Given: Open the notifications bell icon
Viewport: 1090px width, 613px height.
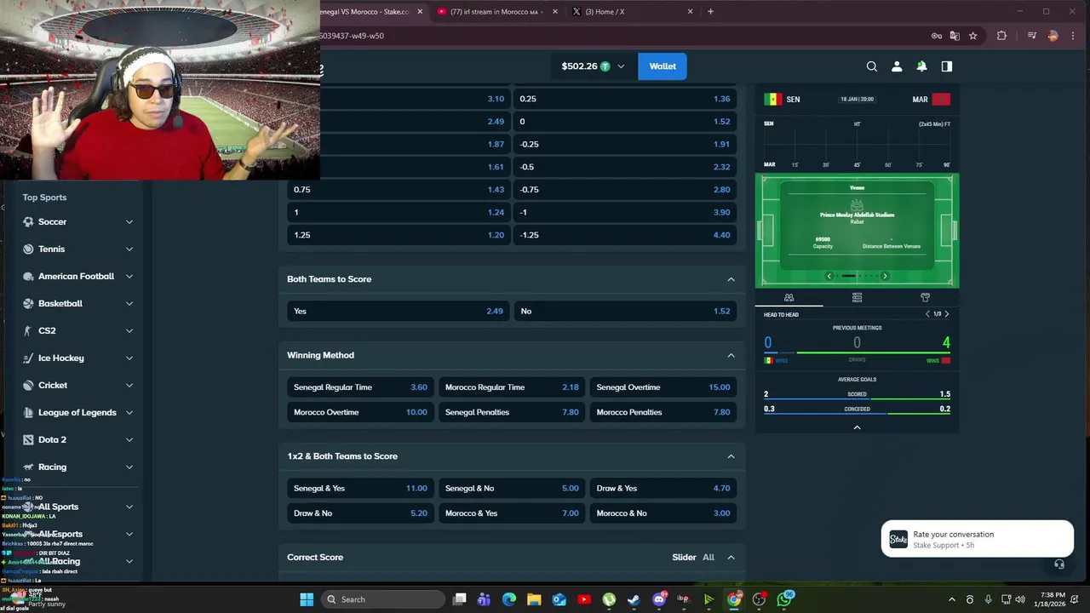Looking at the screenshot, I should click(921, 66).
